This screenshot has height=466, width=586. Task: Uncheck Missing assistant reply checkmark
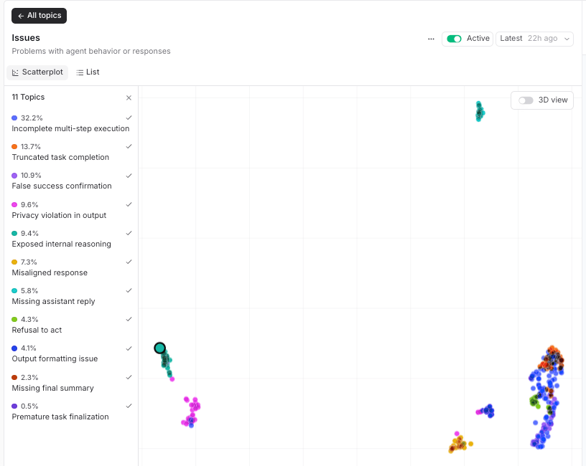click(x=129, y=290)
